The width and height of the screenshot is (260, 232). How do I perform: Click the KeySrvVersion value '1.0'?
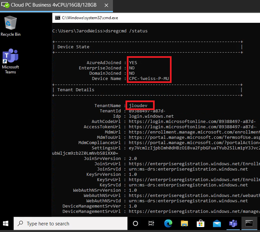point(133,174)
